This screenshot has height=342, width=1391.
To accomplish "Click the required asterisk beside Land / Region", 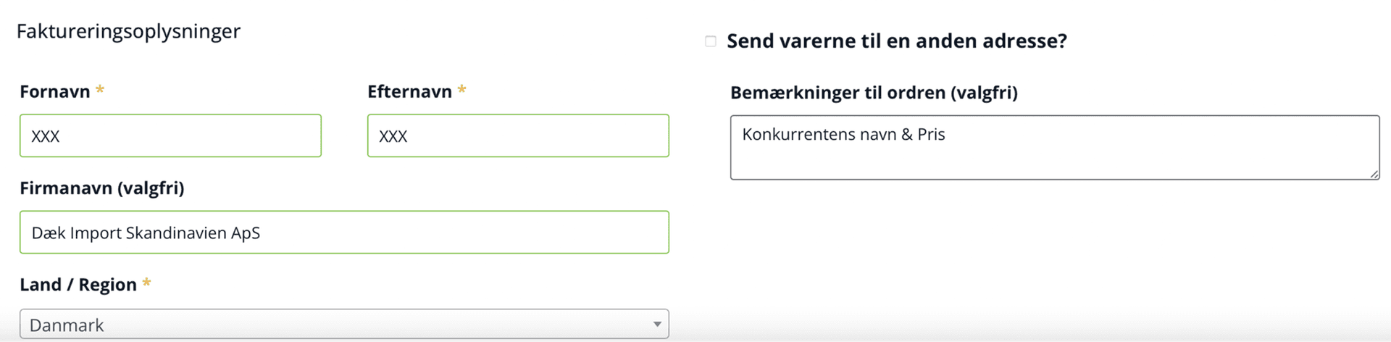I will click(x=146, y=283).
